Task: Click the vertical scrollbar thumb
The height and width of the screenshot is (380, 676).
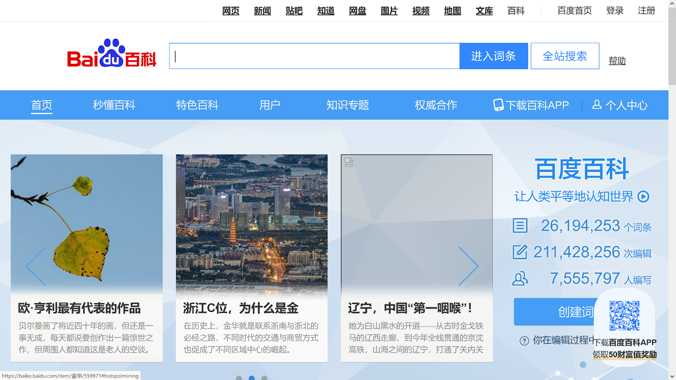Action: coord(672,46)
